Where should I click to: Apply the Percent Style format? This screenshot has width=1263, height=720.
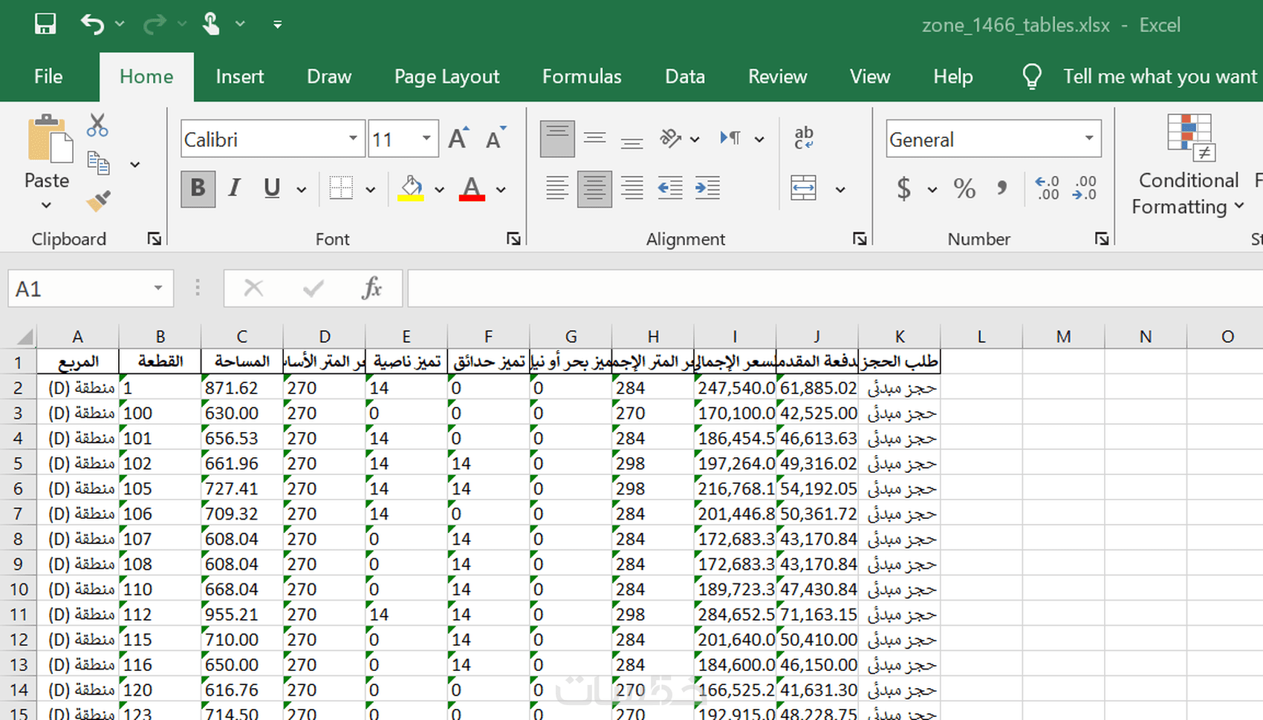tap(964, 189)
